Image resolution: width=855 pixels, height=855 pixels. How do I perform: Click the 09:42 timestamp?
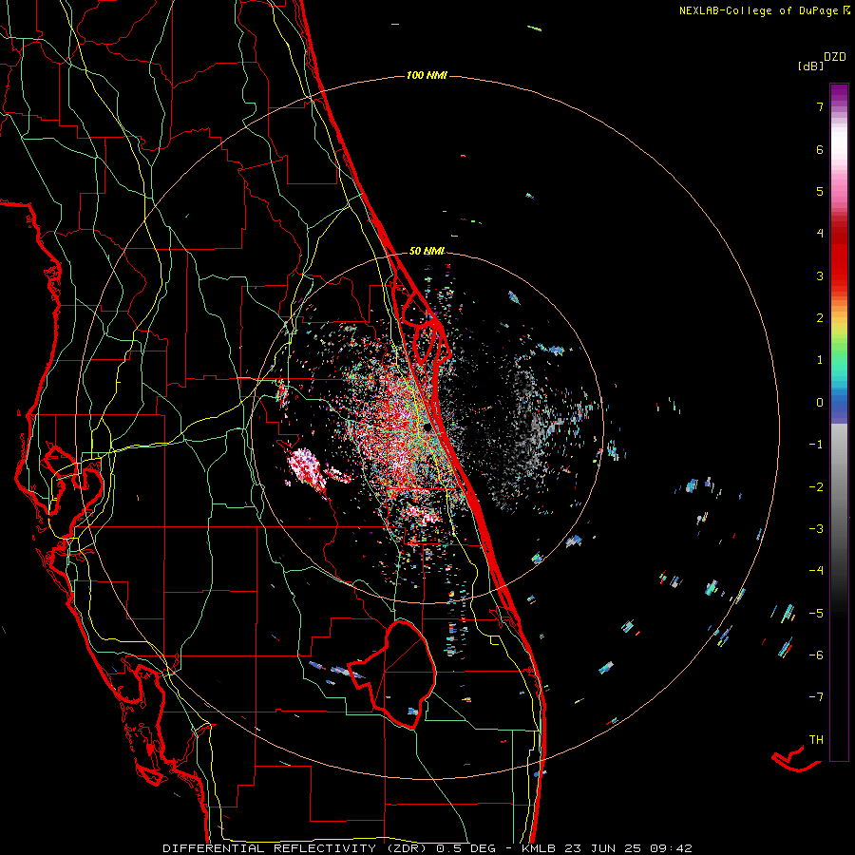tap(671, 848)
